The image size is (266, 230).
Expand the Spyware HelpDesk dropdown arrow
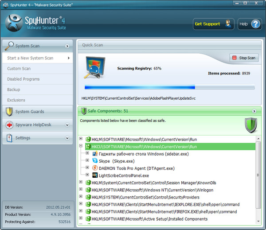click(67, 125)
